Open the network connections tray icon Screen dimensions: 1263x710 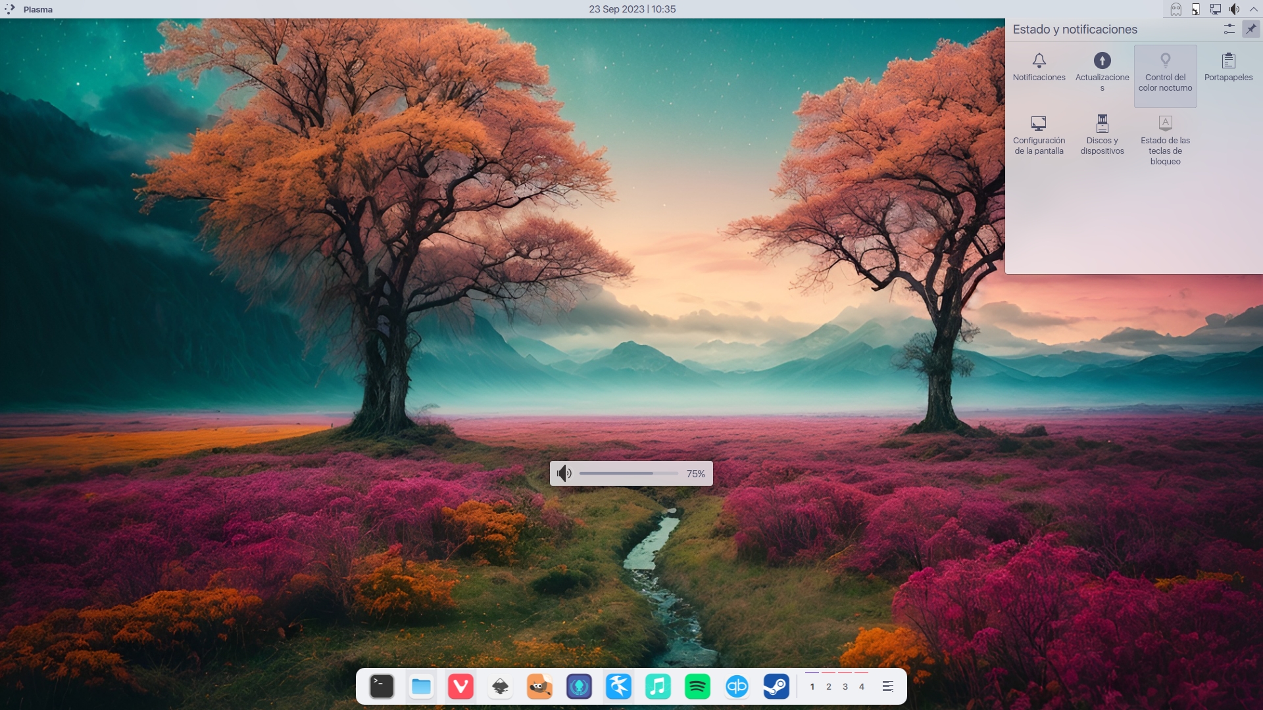(x=1215, y=9)
